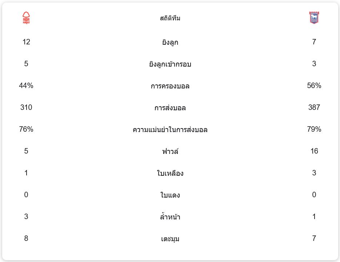Click the ความแม่นยำในการส่งบอล label
Image resolution: width=340 pixels, height=262 pixels.
click(x=170, y=130)
